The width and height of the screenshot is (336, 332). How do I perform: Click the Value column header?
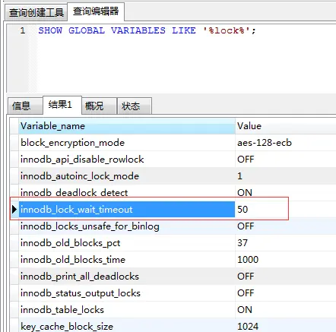click(x=286, y=126)
